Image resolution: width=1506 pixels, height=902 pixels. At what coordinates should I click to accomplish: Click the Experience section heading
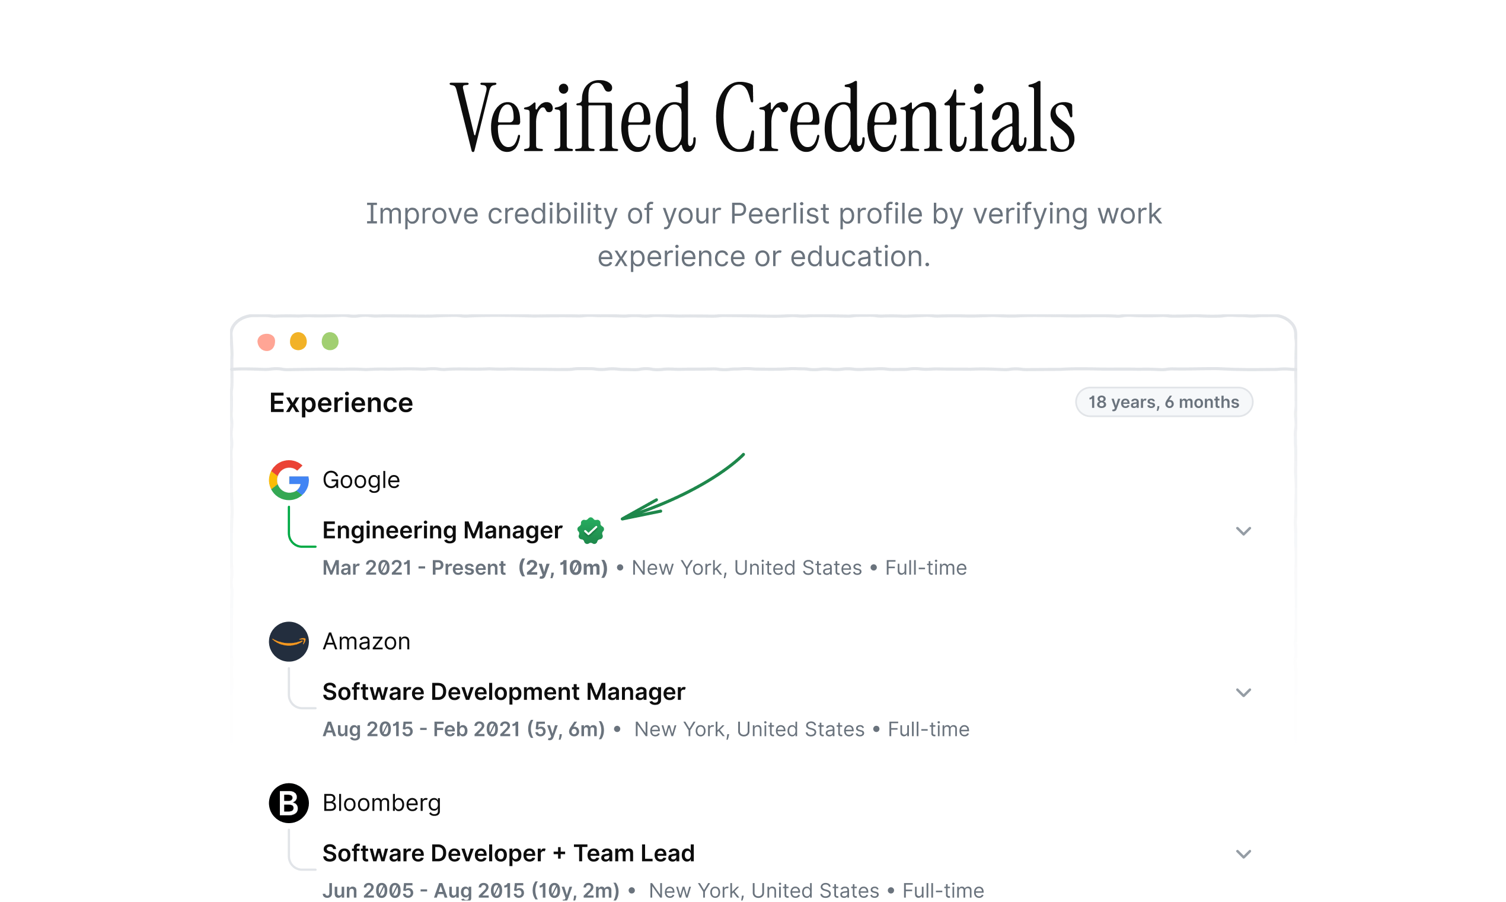(341, 404)
